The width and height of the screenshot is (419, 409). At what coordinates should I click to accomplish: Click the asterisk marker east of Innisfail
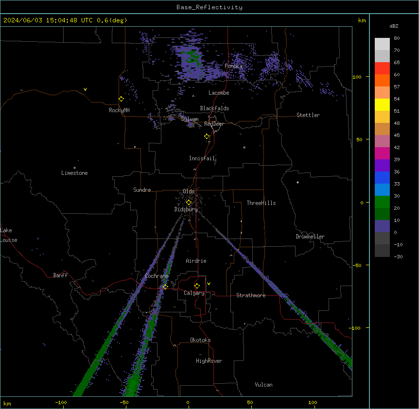pyautogui.click(x=244, y=147)
